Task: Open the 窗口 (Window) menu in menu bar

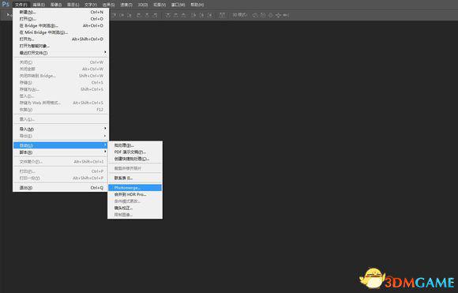Action: pos(178,5)
